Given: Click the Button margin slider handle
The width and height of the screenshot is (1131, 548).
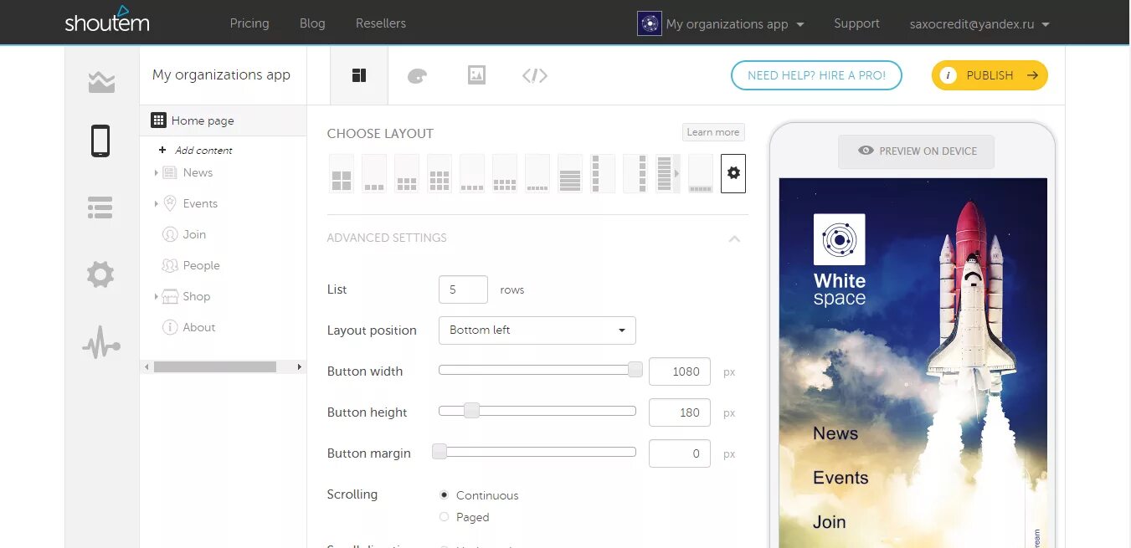Looking at the screenshot, I should click(440, 452).
